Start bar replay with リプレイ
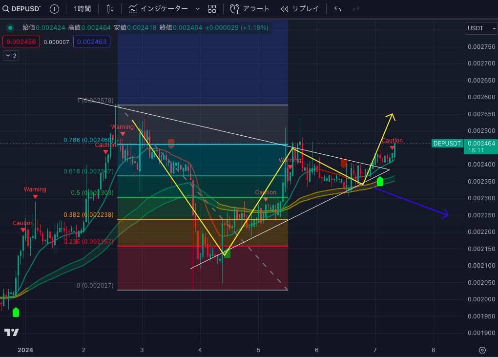The width and height of the screenshot is (498, 357). (x=299, y=9)
